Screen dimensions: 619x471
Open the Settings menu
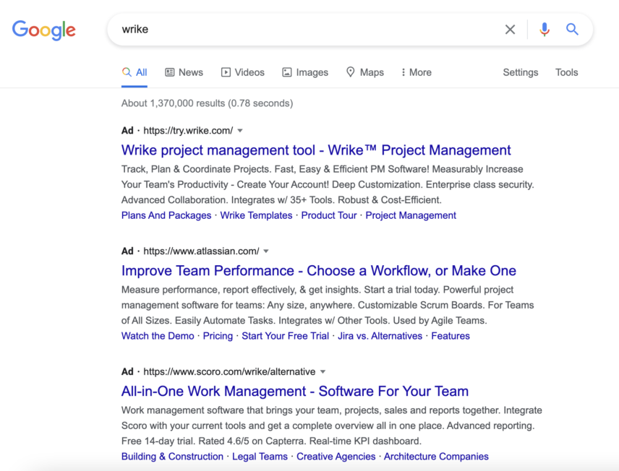[521, 72]
